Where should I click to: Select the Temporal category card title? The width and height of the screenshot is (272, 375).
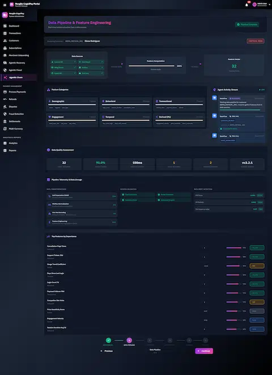(110, 117)
